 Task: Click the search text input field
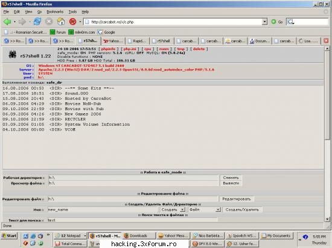(x=133, y=220)
